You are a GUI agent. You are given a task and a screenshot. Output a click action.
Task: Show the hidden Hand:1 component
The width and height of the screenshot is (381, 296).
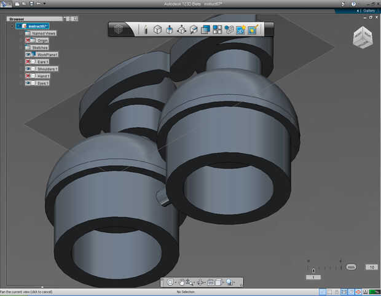coord(28,76)
